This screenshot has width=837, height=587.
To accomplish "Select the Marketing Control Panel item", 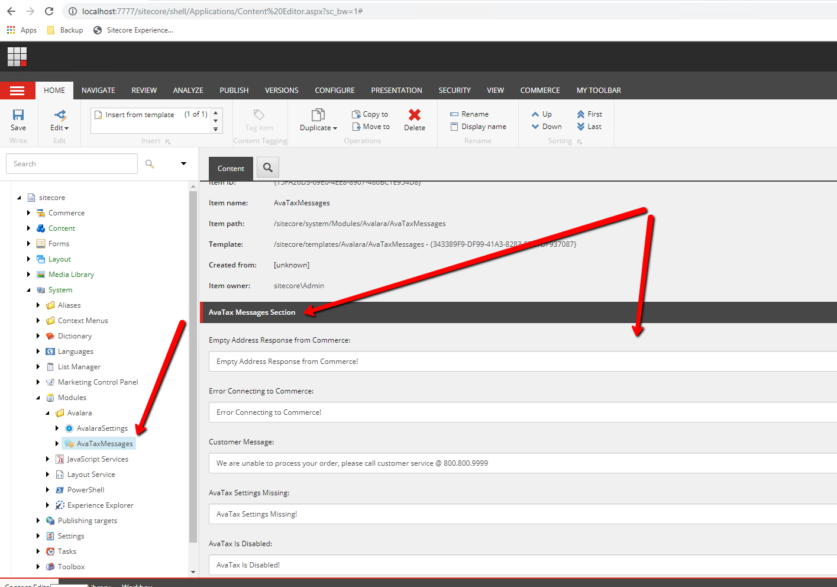I will (x=98, y=382).
